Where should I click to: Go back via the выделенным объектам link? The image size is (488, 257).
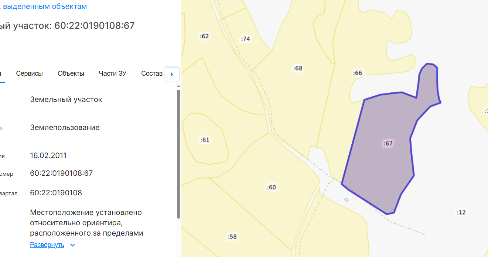coord(44,6)
